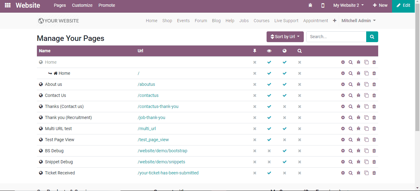Delete the Thank you (Recruitment) page

pos(374,117)
